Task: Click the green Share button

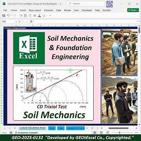Action: [133, 10]
